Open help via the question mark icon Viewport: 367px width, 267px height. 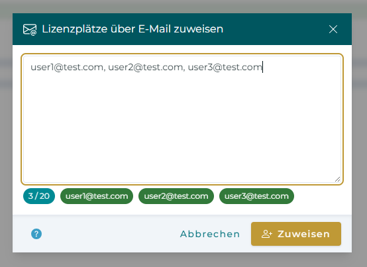tap(36, 234)
